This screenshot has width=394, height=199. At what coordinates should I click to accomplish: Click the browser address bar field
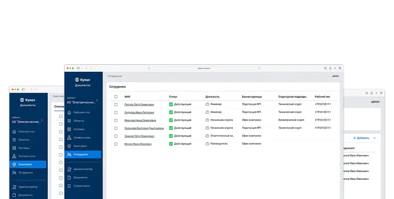(x=204, y=68)
